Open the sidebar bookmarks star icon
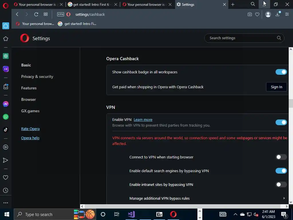 pyautogui.click(x=6, y=39)
